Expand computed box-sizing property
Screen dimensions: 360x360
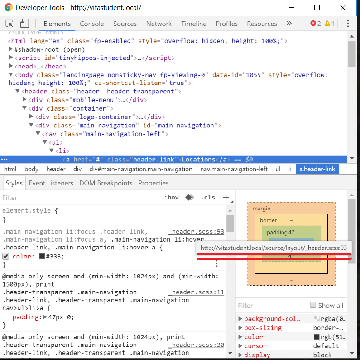[x=240, y=328]
